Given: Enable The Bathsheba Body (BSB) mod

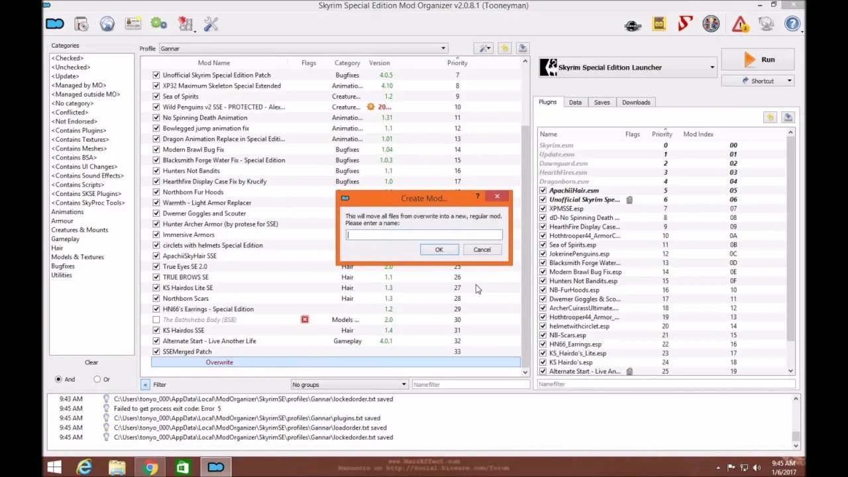Looking at the screenshot, I should (x=156, y=319).
